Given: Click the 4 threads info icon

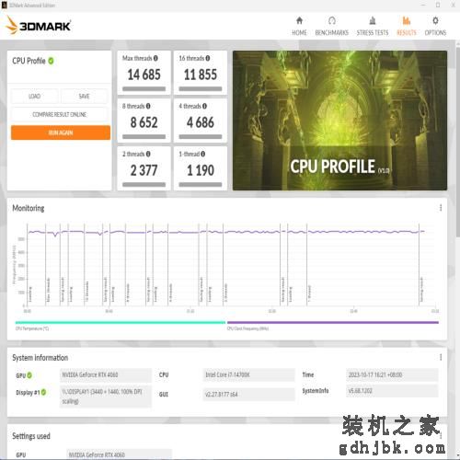Looking at the screenshot, I should [204, 106].
